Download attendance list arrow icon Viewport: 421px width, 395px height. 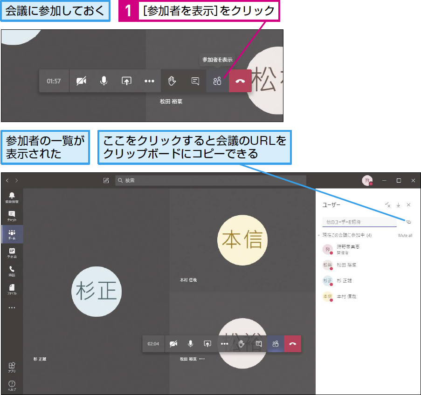[398, 205]
